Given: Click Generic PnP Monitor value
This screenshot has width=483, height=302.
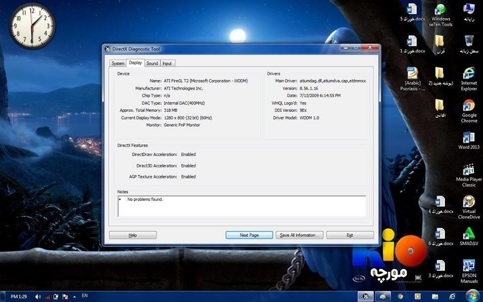Looking at the screenshot, I should [182, 125].
